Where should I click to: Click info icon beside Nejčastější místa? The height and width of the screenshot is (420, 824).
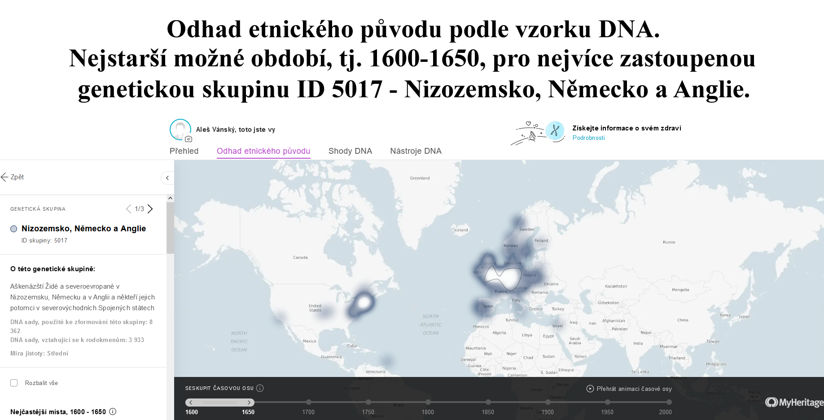click(113, 411)
